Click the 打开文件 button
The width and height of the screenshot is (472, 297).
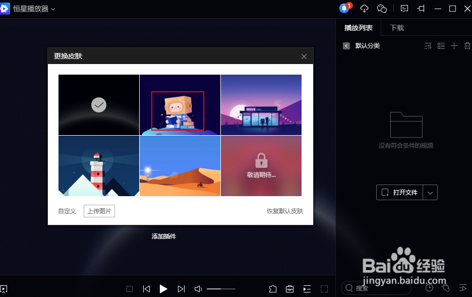pos(399,192)
